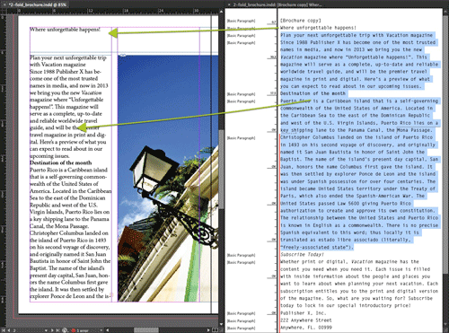Go to next page in status bar

pos(53,330)
